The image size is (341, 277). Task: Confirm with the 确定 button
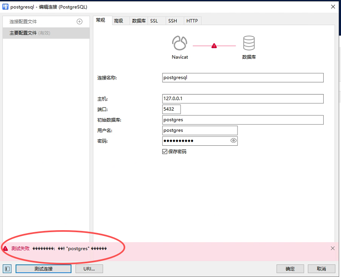point(290,269)
